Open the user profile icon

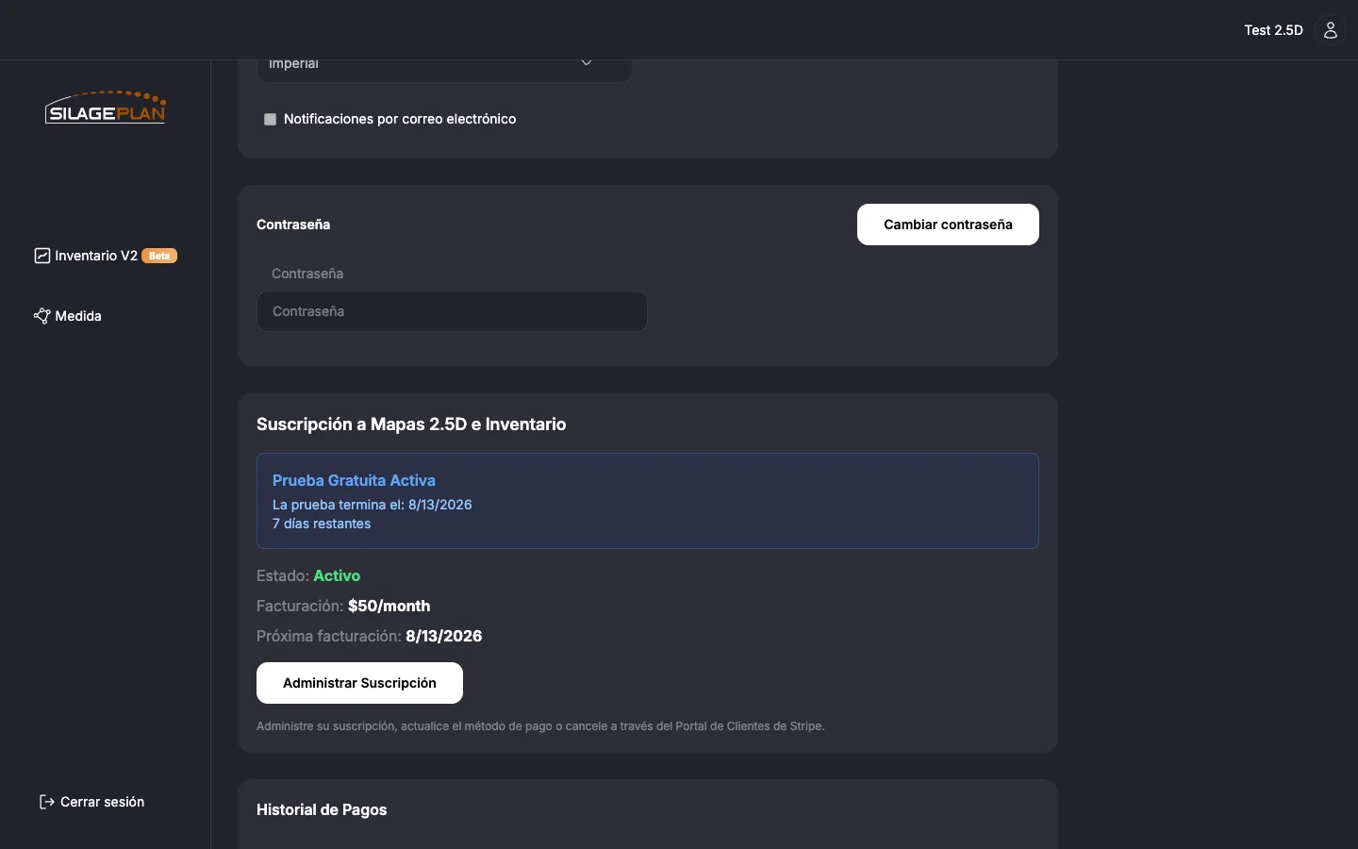coord(1330,30)
